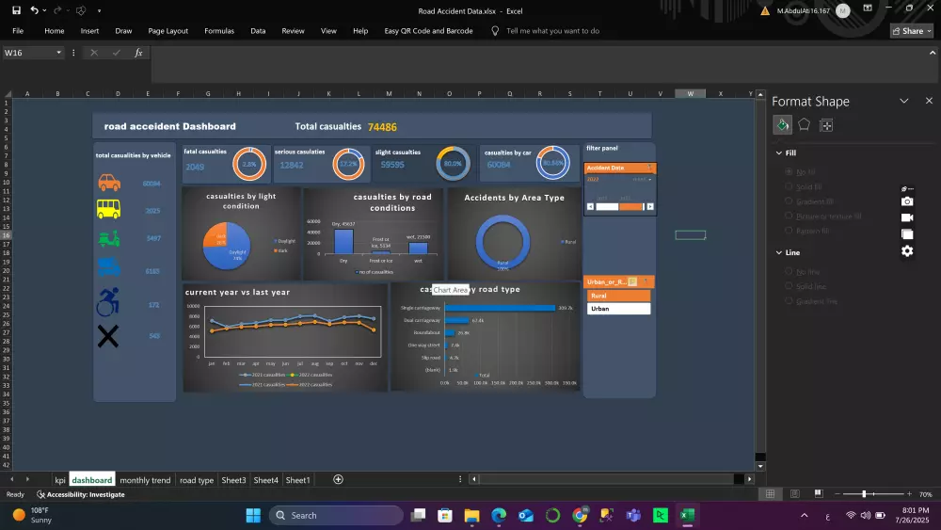Viewport: 941px width, 530px height.
Task: Select the orange car icon on dashboard
Action: click(109, 183)
